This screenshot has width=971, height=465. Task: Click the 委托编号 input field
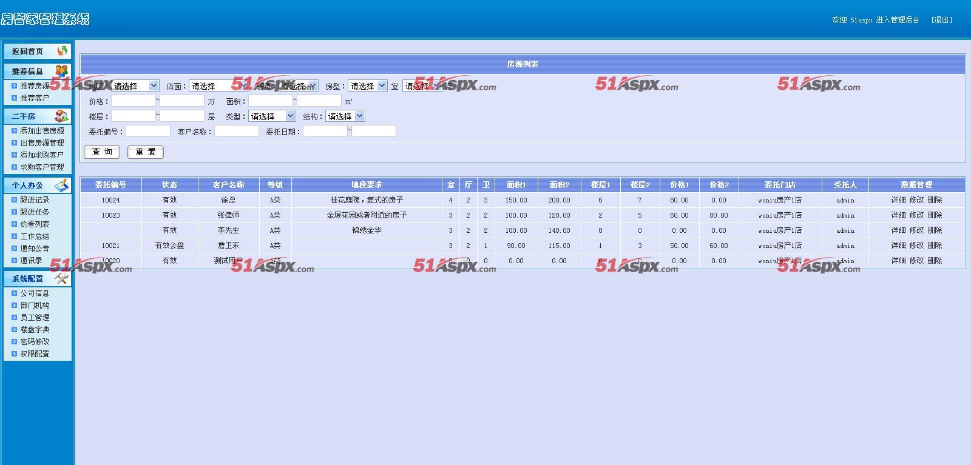148,131
